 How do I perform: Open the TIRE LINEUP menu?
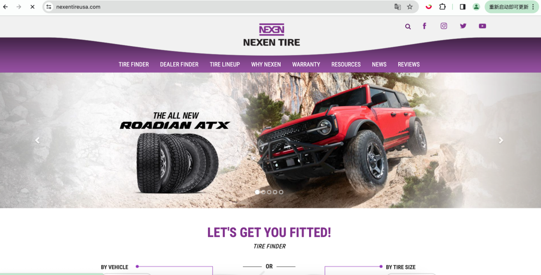[224, 65]
